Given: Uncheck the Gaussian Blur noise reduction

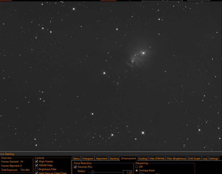Looking at the screenshot, I should [75, 167].
